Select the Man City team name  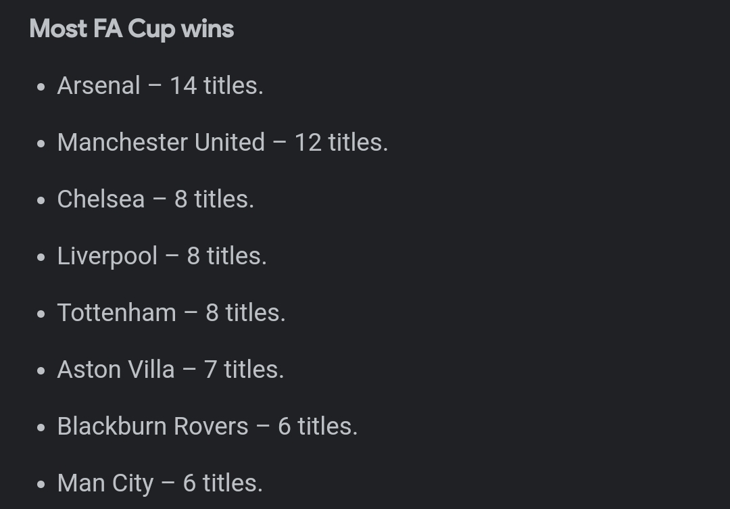pyautogui.click(x=105, y=483)
